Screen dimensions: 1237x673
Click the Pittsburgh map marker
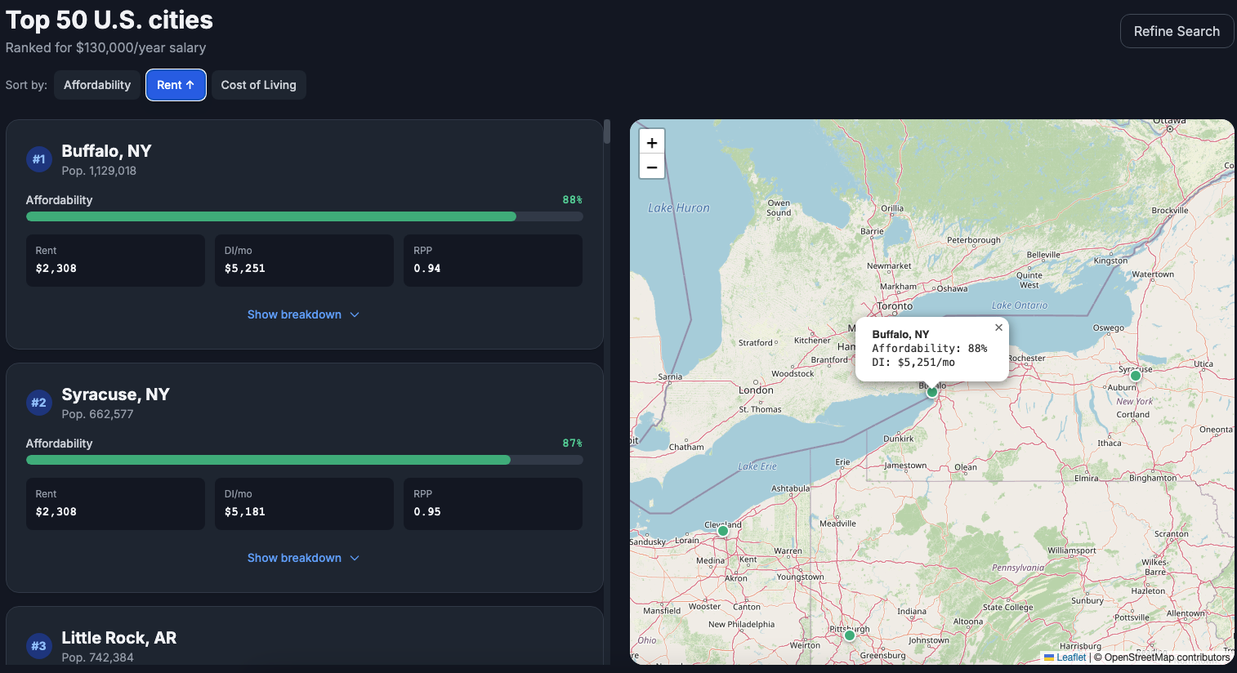tap(850, 635)
